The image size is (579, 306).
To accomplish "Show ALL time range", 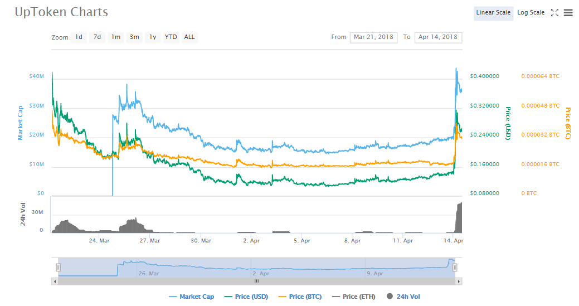I will click(x=189, y=37).
